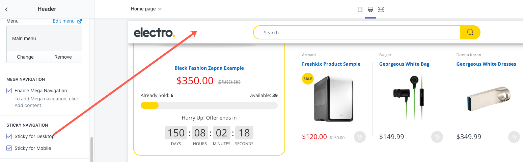Switch to mobile preview icon
The height and width of the screenshot is (162, 523).
360,9
